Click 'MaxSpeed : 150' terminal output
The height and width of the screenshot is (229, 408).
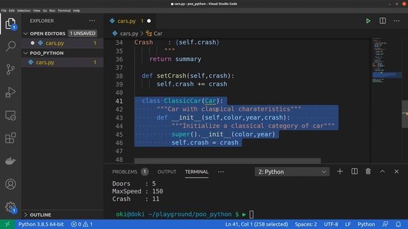pyautogui.click(x=138, y=191)
